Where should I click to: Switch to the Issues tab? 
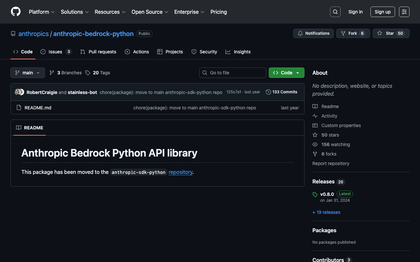(55, 52)
